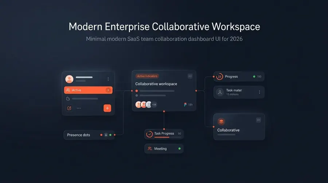
Task: Click the person icon in Presence dots
Action: click(106, 135)
